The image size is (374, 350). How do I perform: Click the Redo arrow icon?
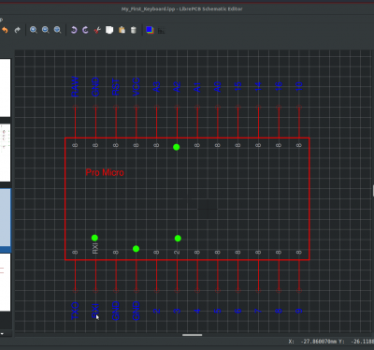(x=18, y=30)
